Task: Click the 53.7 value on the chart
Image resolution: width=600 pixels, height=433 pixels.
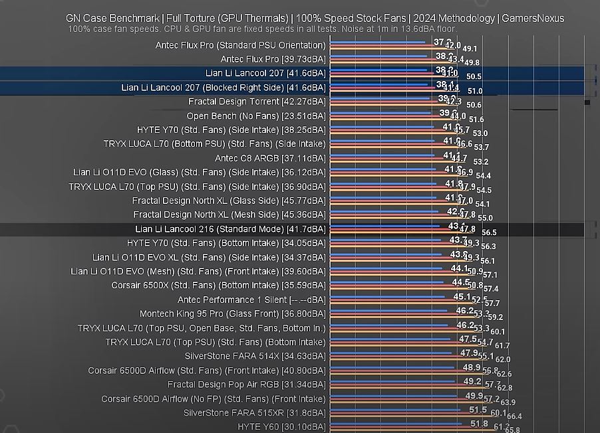Action: coord(482,147)
